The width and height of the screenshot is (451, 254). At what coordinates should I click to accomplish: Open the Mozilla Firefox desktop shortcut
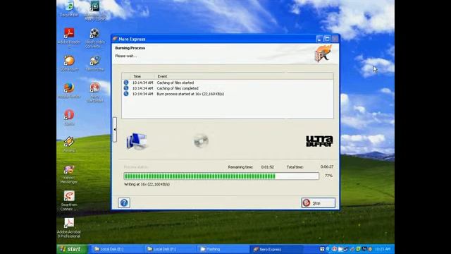coord(69,90)
